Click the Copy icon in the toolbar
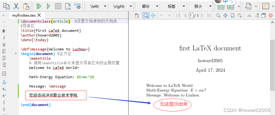The width and height of the screenshot is (275, 115). click(7, 6)
